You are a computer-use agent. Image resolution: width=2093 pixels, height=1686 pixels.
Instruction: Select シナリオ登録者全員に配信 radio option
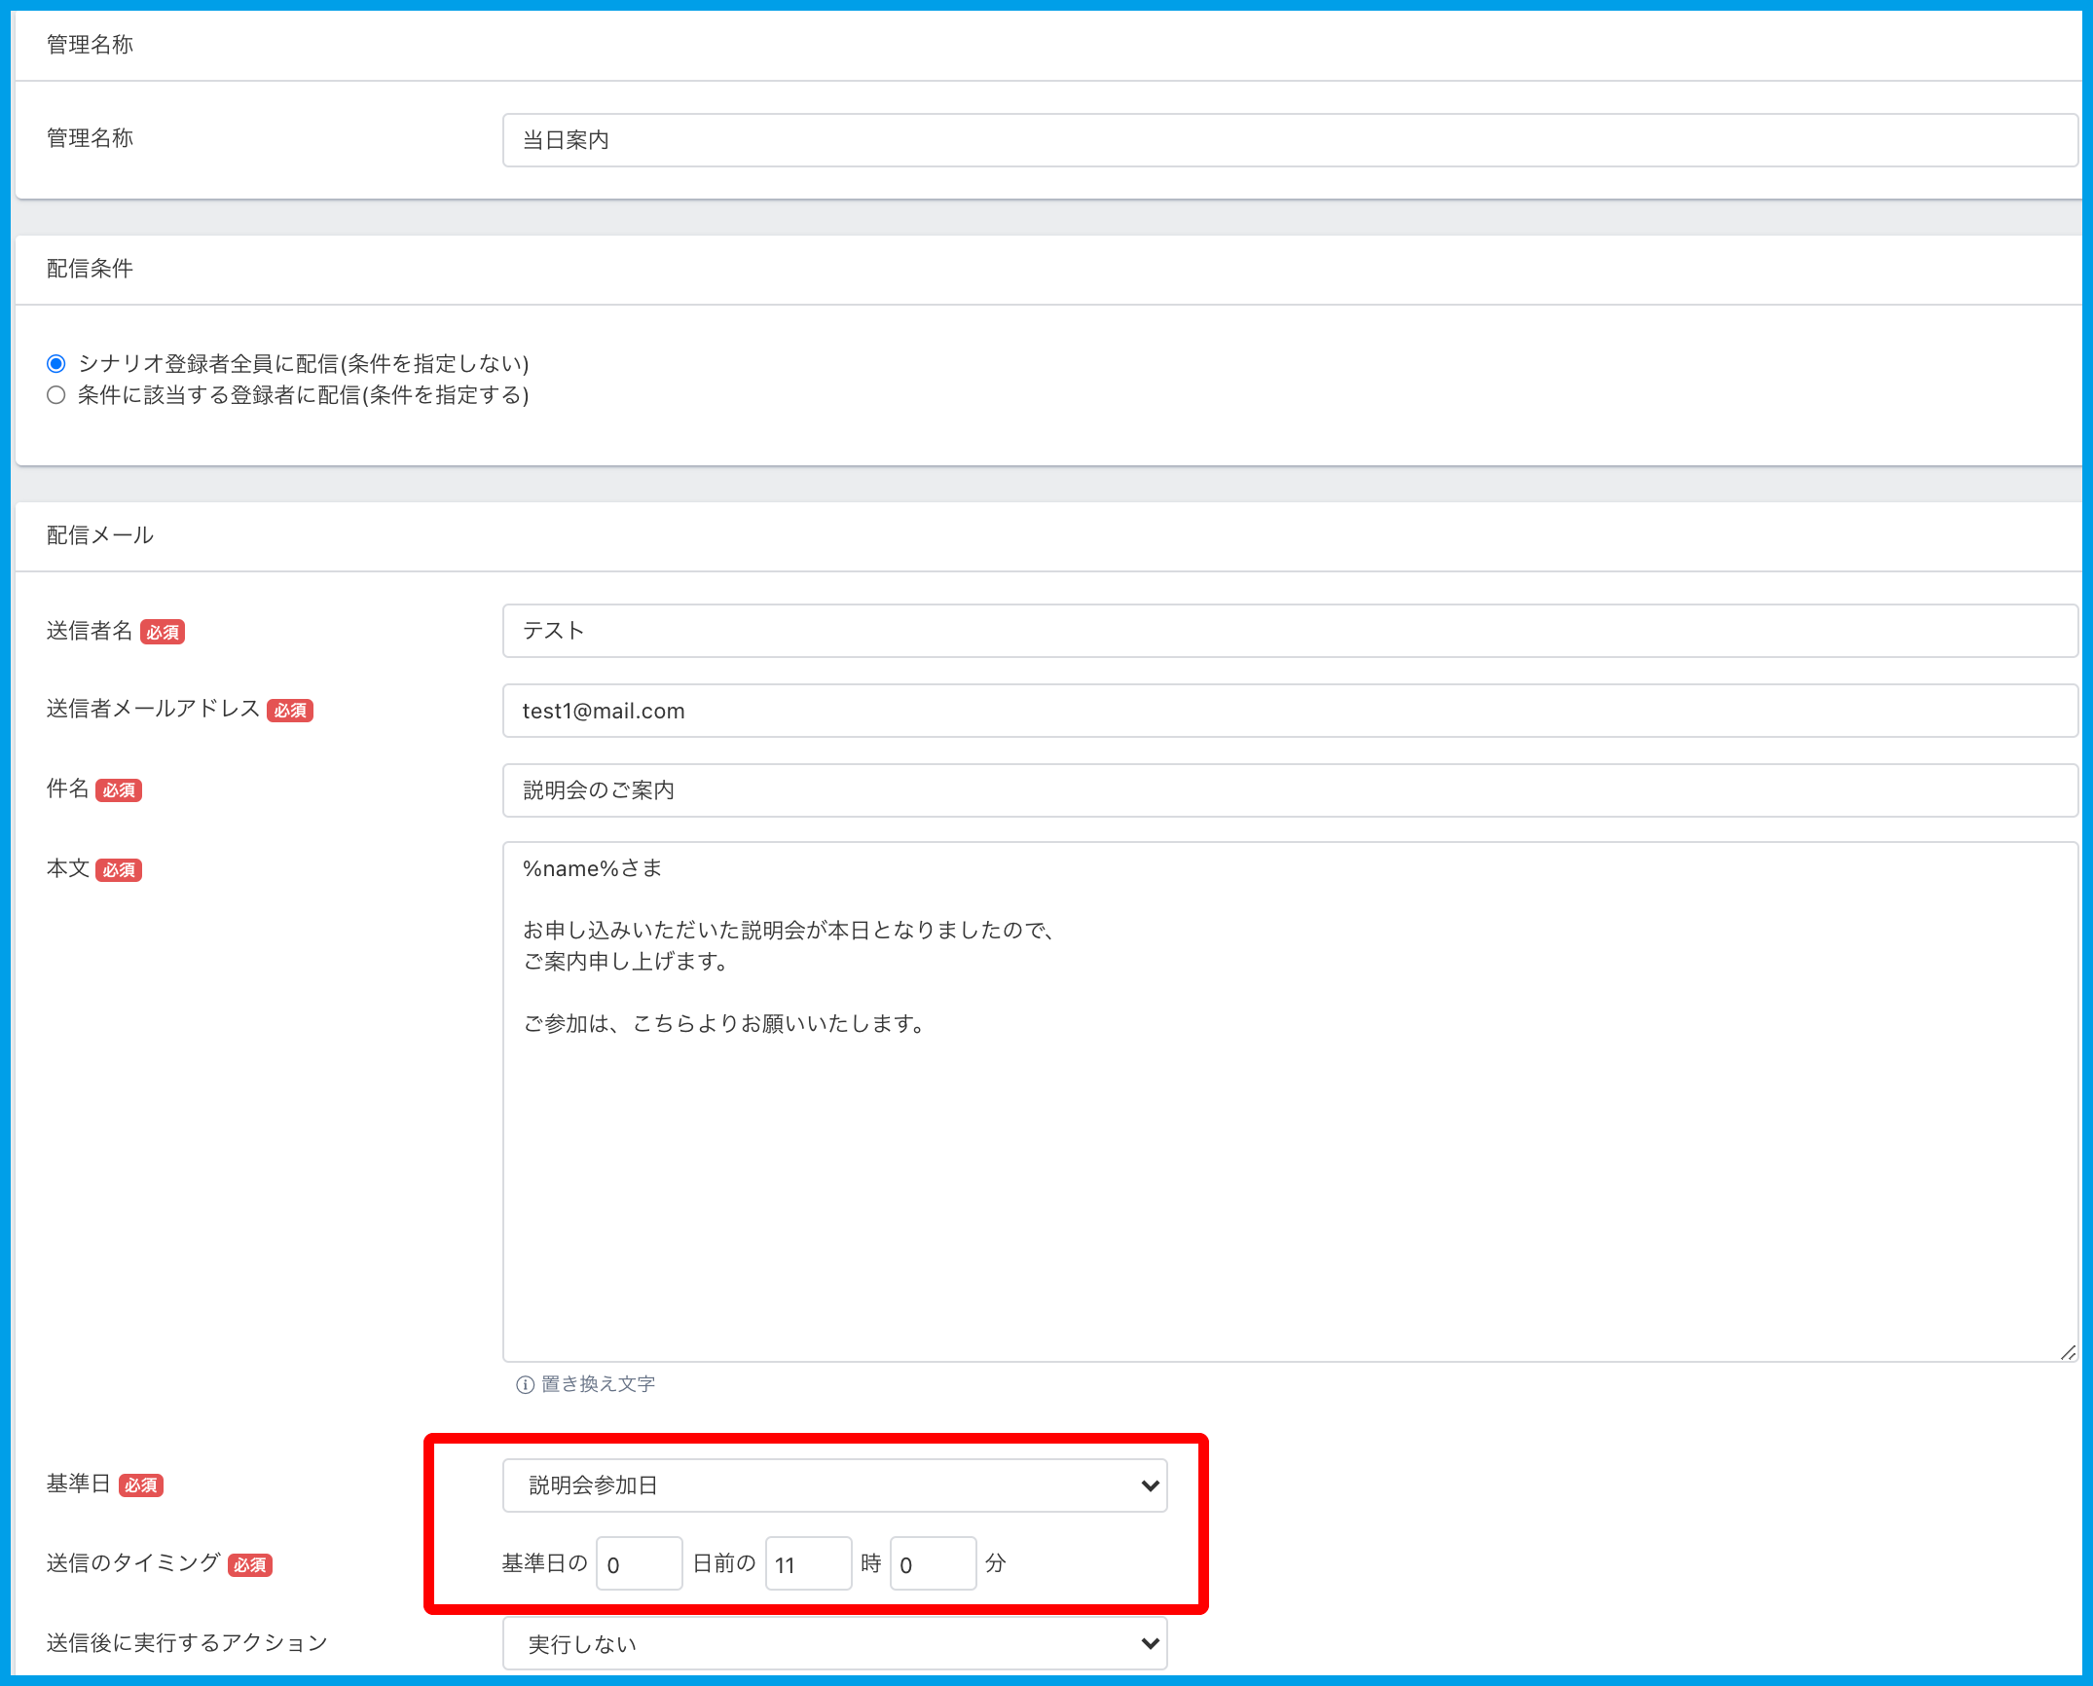(56, 364)
